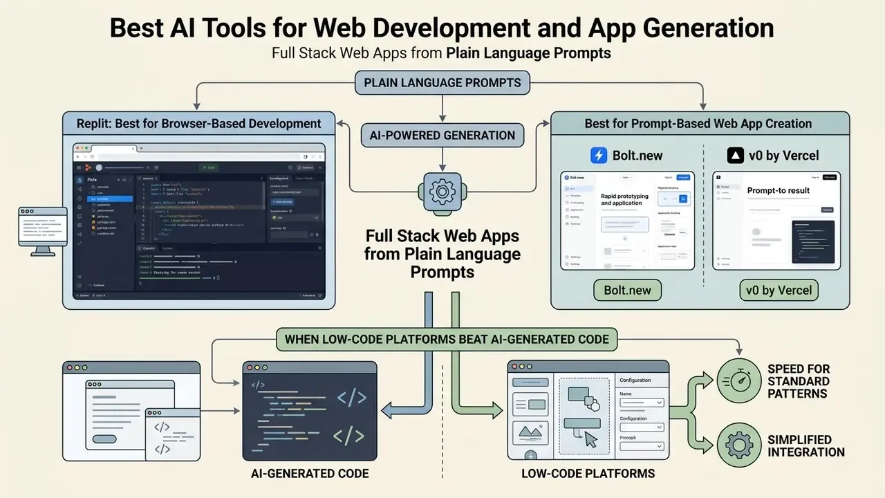Viewport: 885px width, 498px height.
Task: Open the Name dropdown in Configuration panel
Action: [x=642, y=403]
